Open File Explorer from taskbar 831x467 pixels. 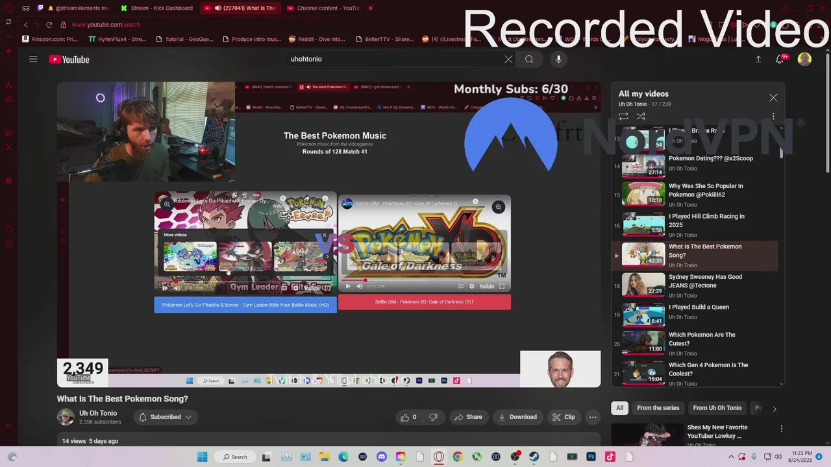[x=324, y=457]
